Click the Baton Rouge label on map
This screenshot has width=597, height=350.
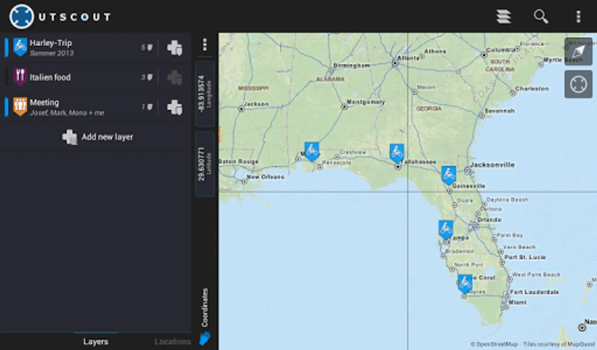point(239,161)
